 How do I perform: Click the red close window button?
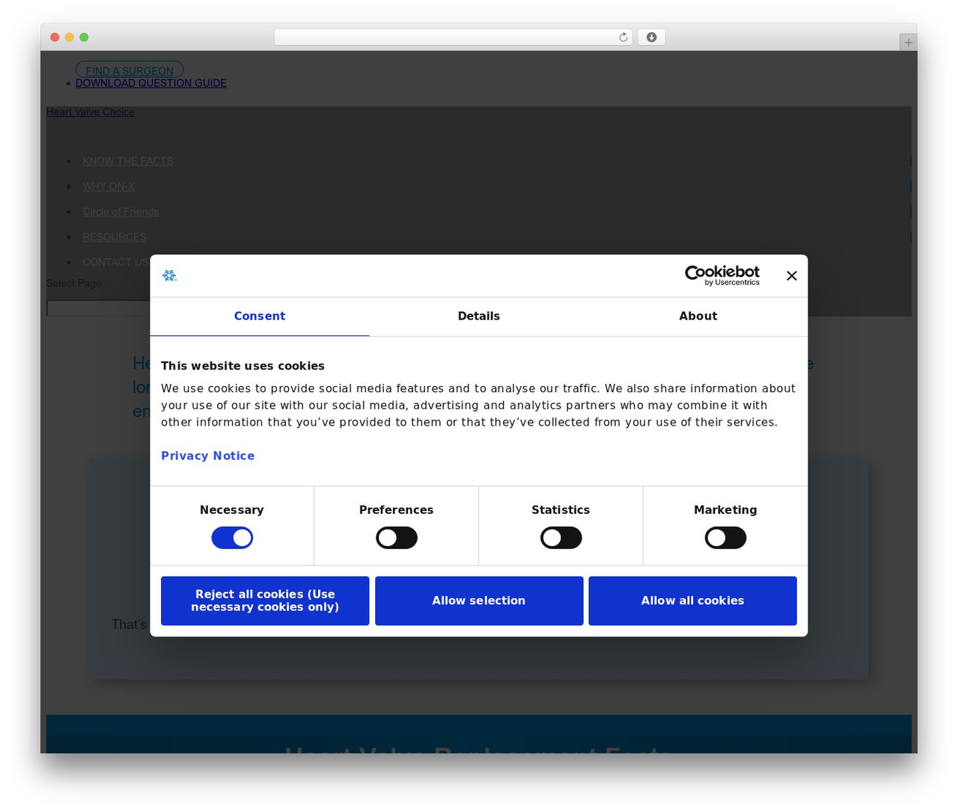pos(55,37)
